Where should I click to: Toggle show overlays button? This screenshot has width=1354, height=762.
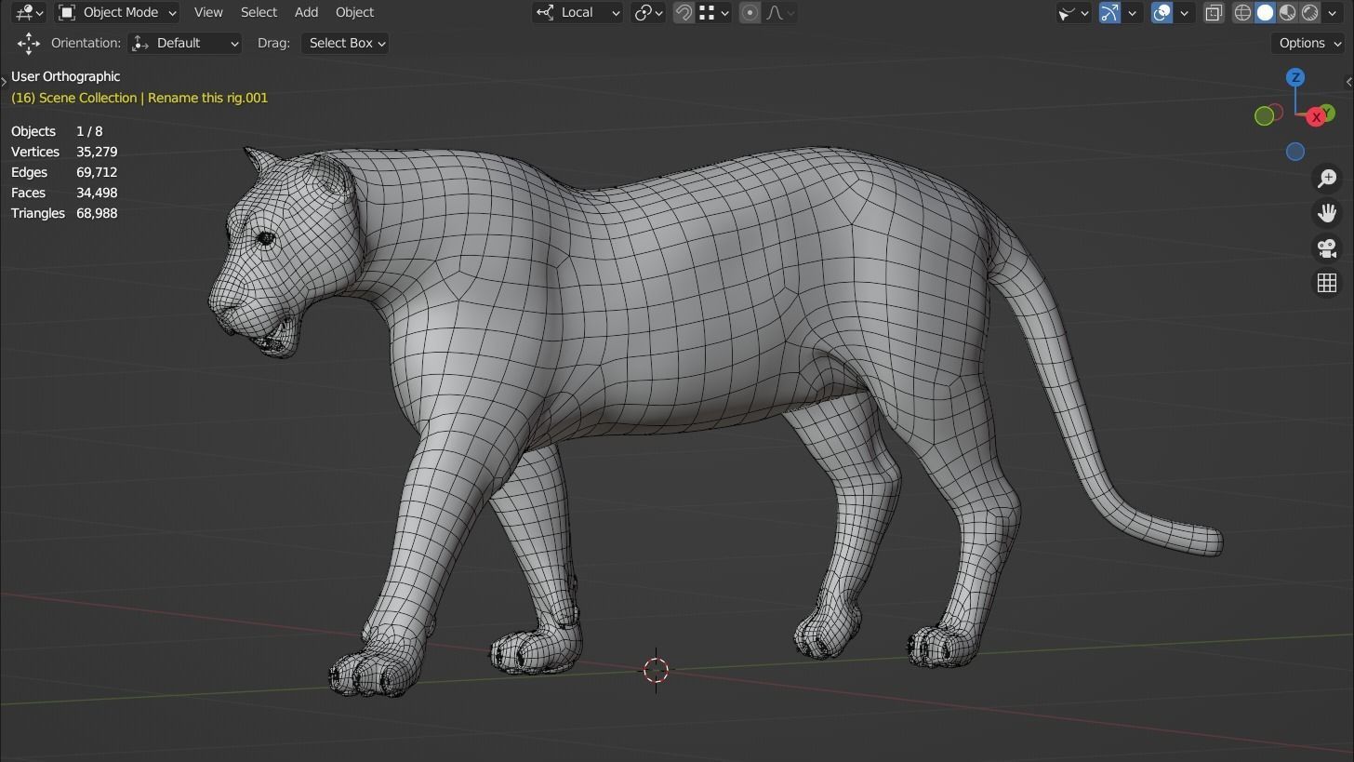tap(1162, 12)
